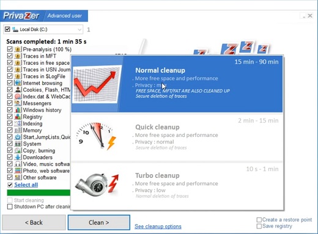Screen dimensions: 318x234
Task: Click the Start, JumpLists power icon
Action: pyautogui.click(x=18, y=137)
